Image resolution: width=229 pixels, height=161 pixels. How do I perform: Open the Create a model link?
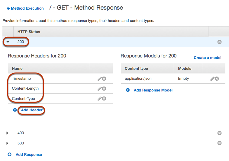(x=207, y=57)
